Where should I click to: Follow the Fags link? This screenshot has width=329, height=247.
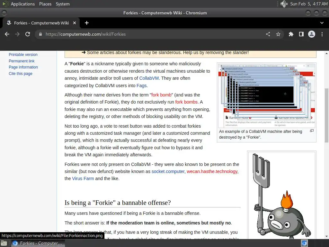click(142, 86)
